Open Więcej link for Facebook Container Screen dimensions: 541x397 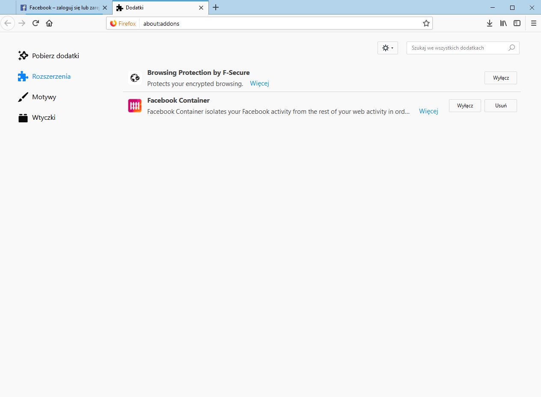click(x=428, y=111)
